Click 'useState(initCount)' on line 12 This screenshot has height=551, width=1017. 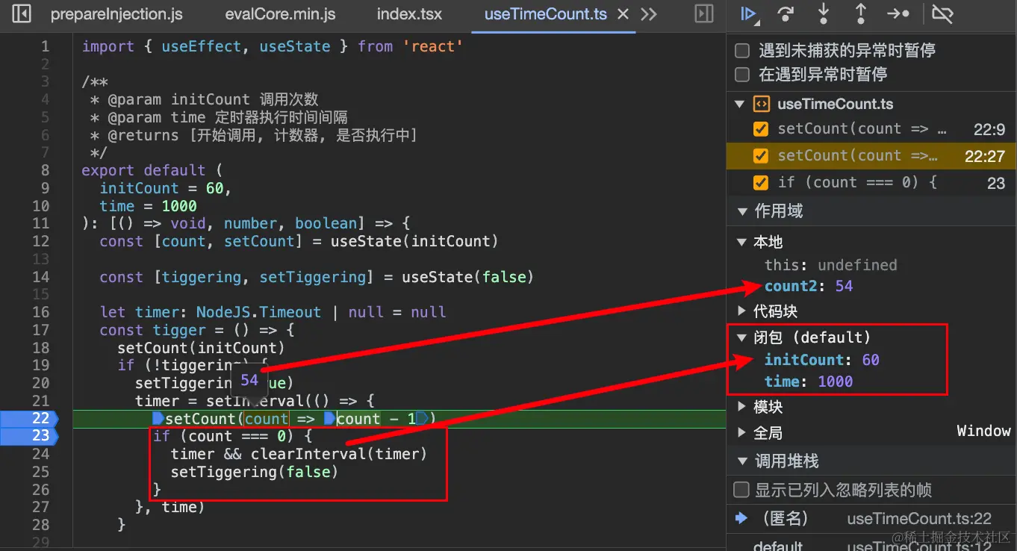tap(414, 241)
